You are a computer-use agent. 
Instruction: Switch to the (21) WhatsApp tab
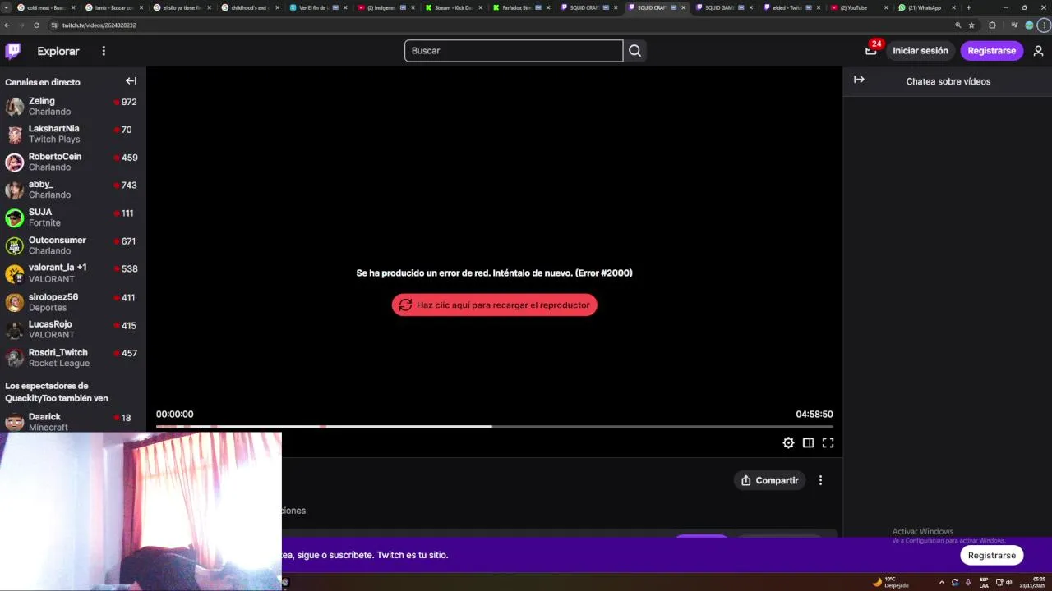pyautogui.click(x=926, y=7)
